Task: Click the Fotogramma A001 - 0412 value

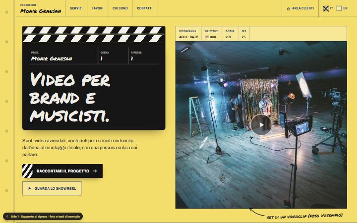Action: pyautogui.click(x=188, y=37)
